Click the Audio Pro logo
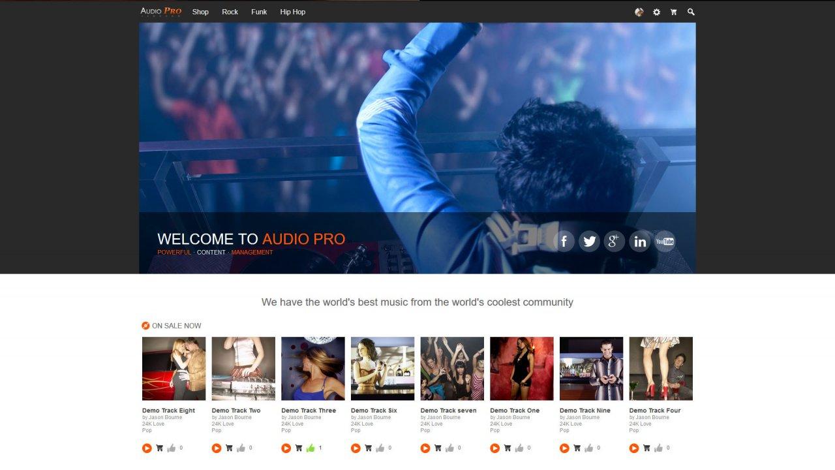 tap(161, 12)
